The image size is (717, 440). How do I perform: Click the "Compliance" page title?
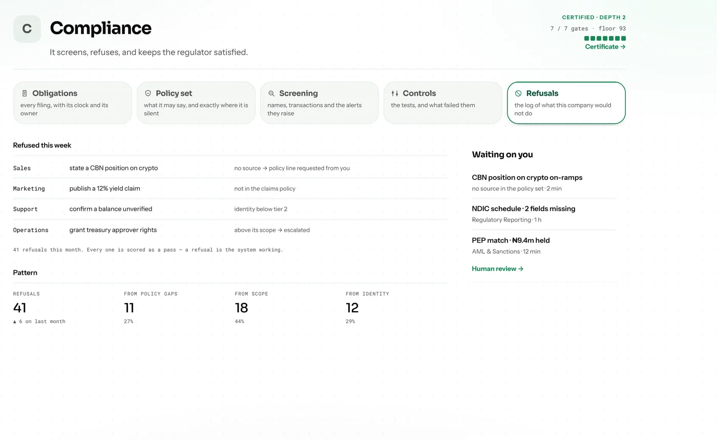[100, 28]
